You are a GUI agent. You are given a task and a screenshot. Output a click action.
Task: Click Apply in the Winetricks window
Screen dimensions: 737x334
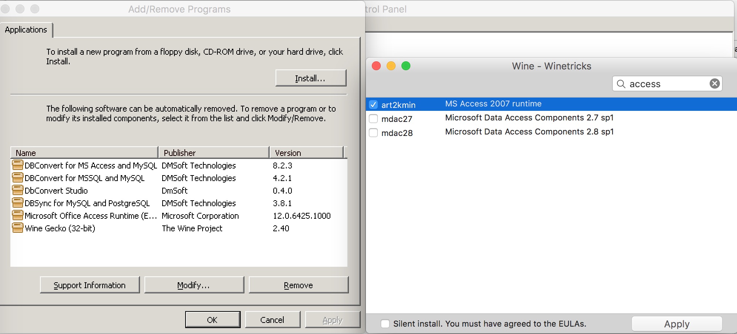677,324
